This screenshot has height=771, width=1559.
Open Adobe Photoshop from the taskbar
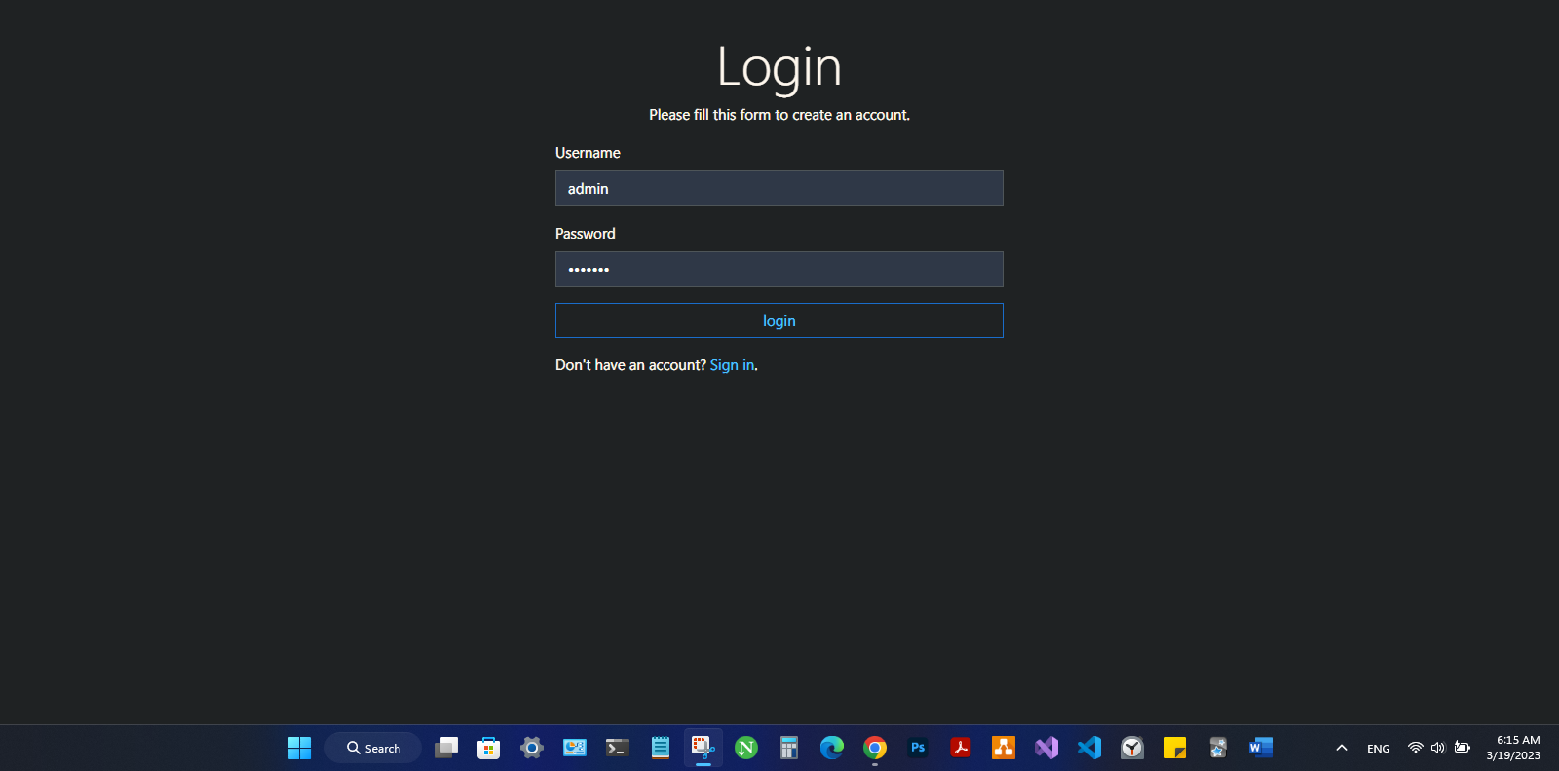click(x=918, y=748)
